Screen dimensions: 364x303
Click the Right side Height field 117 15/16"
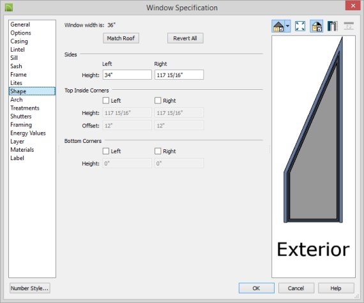(179, 75)
